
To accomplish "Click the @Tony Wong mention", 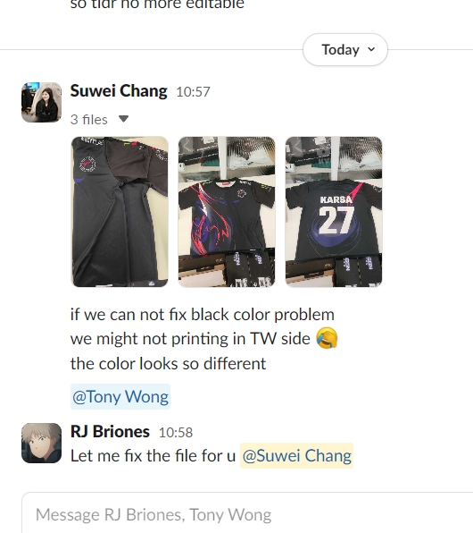I will click(120, 397).
